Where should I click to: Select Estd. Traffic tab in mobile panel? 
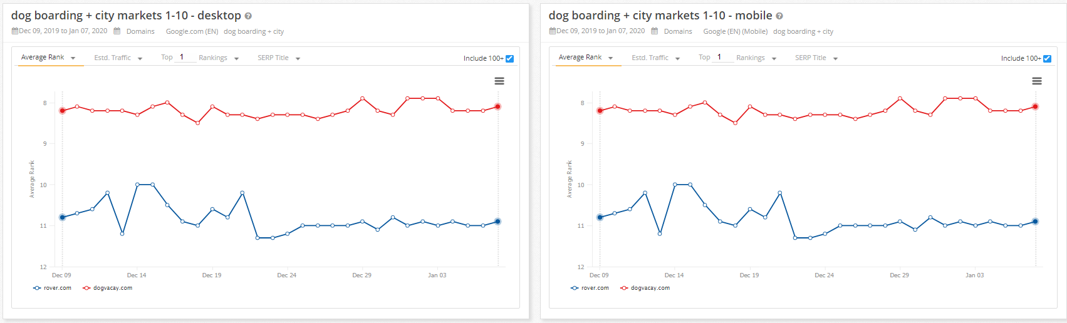650,58
